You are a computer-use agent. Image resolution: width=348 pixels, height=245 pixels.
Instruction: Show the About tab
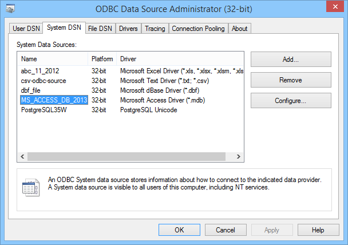coord(240,29)
